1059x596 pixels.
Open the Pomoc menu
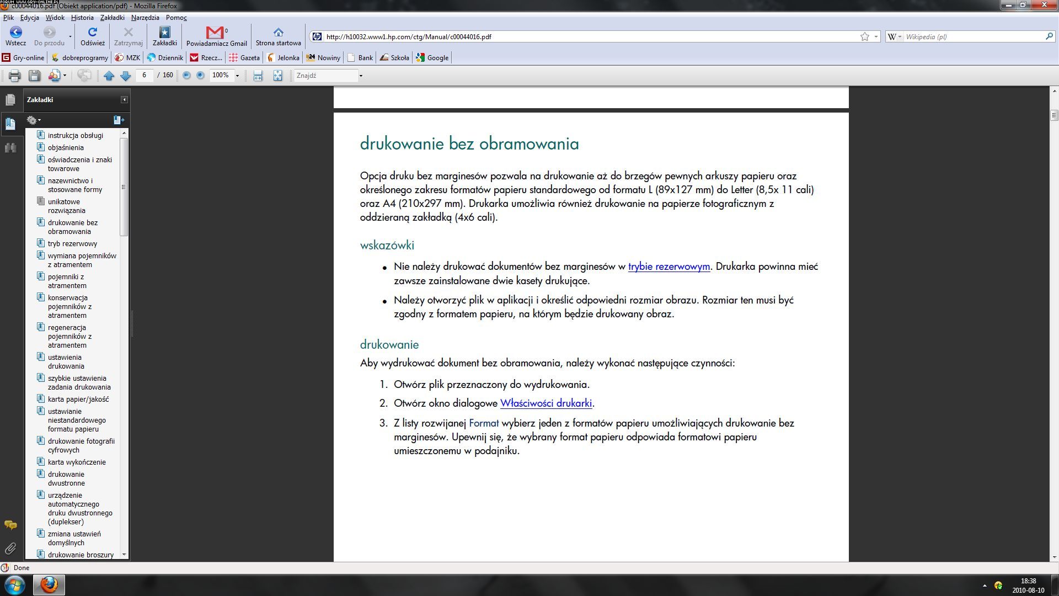tap(176, 18)
